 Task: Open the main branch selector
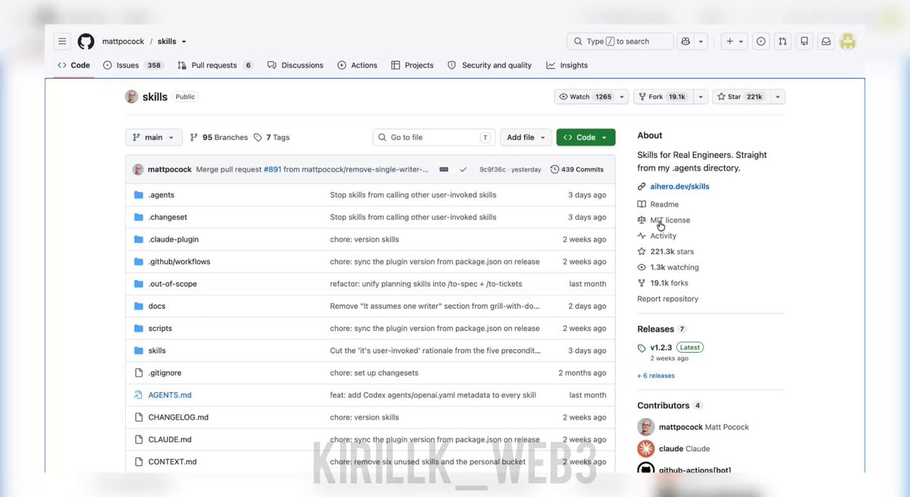tap(154, 137)
